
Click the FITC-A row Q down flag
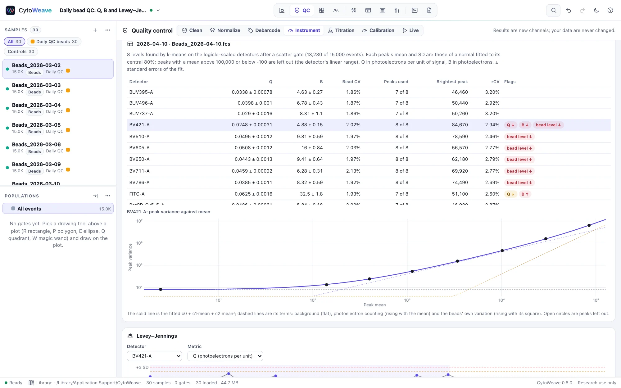(x=510, y=194)
